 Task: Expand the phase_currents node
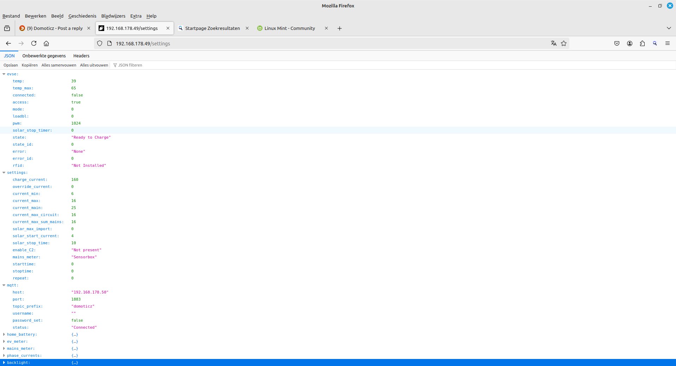(x=4, y=355)
